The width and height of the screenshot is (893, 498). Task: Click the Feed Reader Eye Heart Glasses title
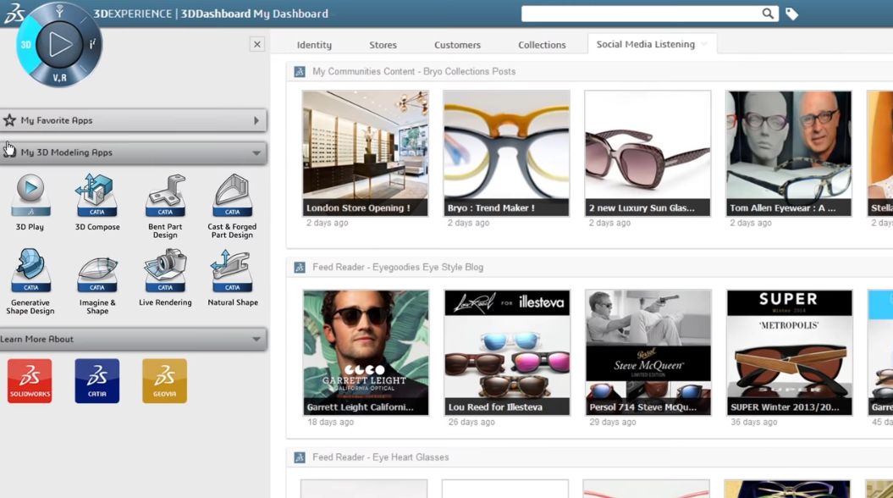380,457
